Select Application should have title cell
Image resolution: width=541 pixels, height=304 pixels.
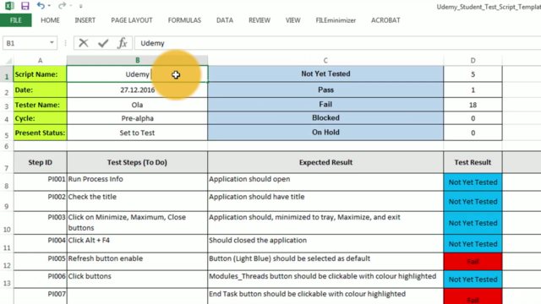pyautogui.click(x=325, y=201)
